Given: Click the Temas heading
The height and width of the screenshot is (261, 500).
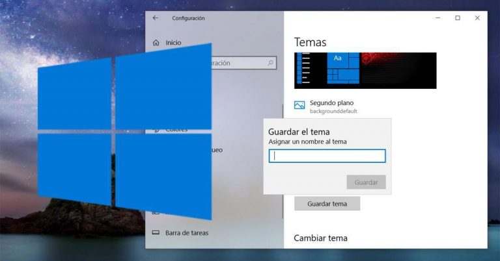Looking at the screenshot, I should click(x=310, y=42).
